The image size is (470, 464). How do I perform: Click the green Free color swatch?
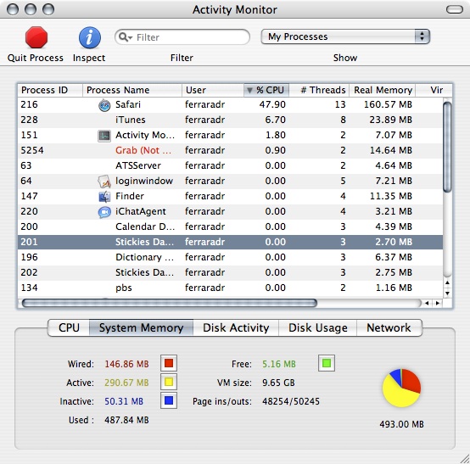pyautogui.click(x=327, y=363)
